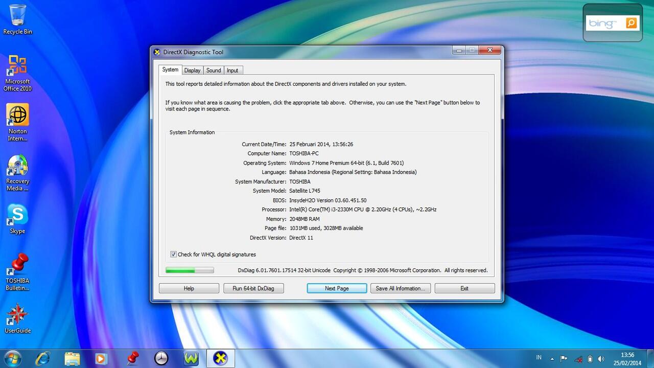654x368 pixels.
Task: Click Run 64-bit DxDiag button
Action: pyautogui.click(x=253, y=288)
